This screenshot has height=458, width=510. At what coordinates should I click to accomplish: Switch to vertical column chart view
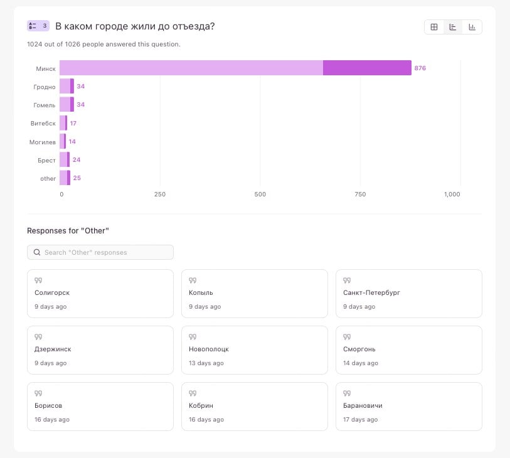click(472, 27)
